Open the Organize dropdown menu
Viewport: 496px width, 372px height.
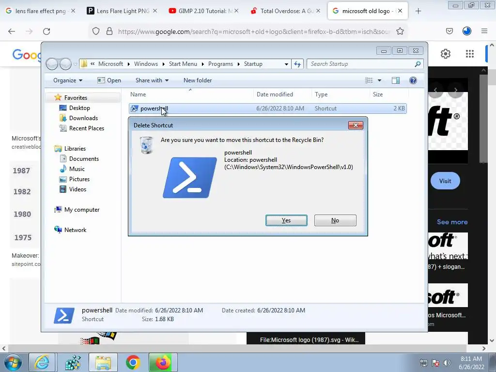68,80
